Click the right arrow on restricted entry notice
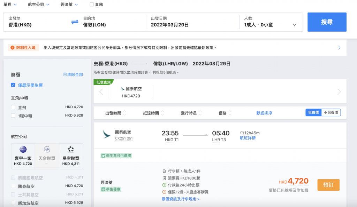This screenshot has width=357, height=207. (x=339, y=48)
